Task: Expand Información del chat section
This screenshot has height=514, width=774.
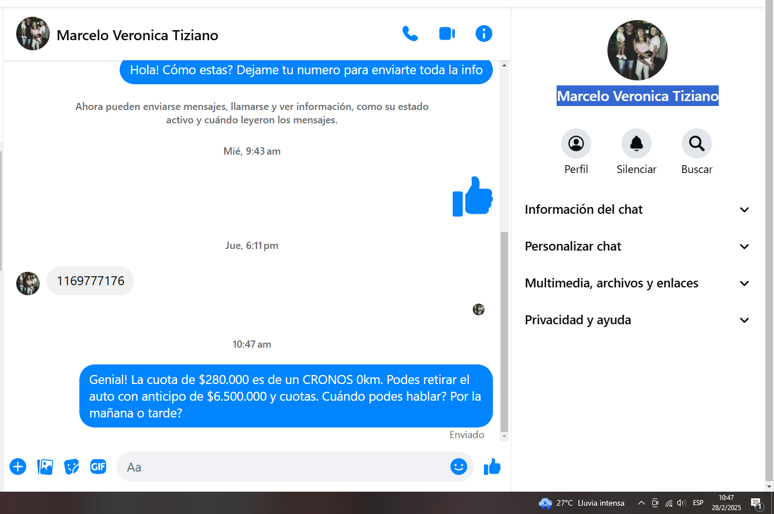Action: [x=637, y=210]
